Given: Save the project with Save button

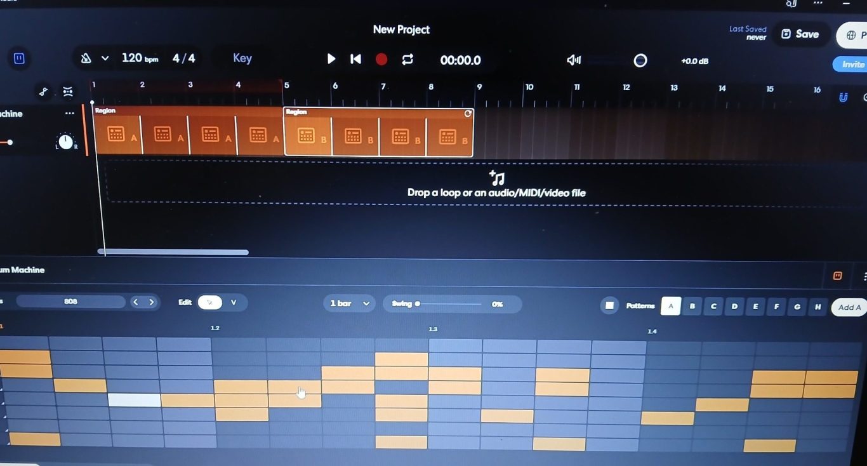Looking at the screenshot, I should 800,34.
